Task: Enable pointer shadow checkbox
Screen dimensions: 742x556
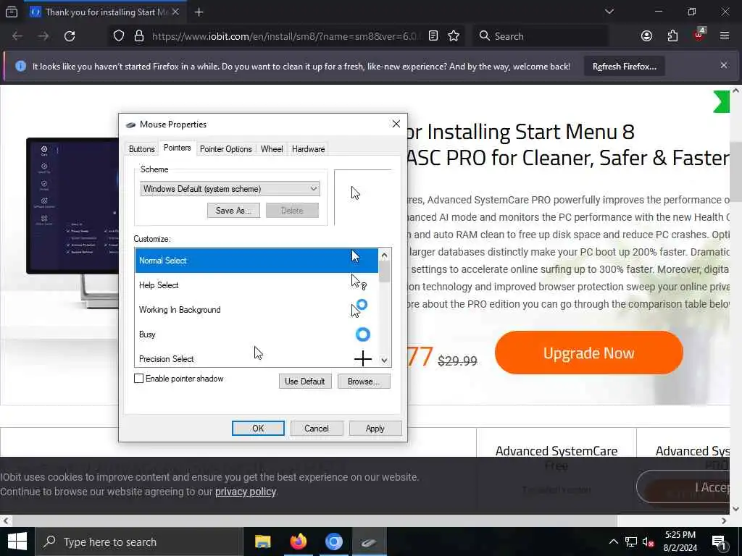Action: coord(138,378)
